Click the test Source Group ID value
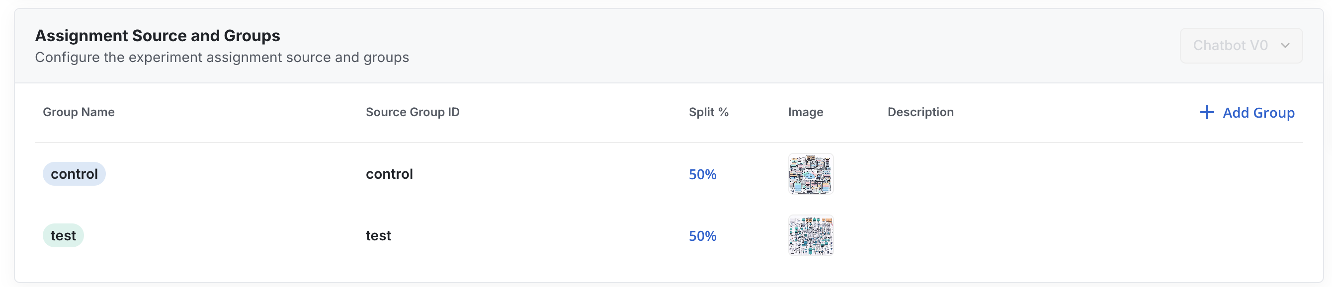Screen dimensions: 1332x287 click(378, 235)
